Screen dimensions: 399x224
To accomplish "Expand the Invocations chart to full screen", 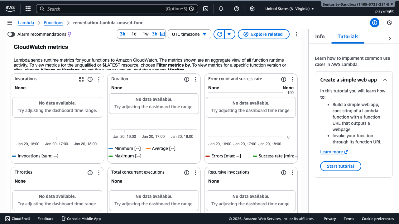I will [x=81, y=79].
